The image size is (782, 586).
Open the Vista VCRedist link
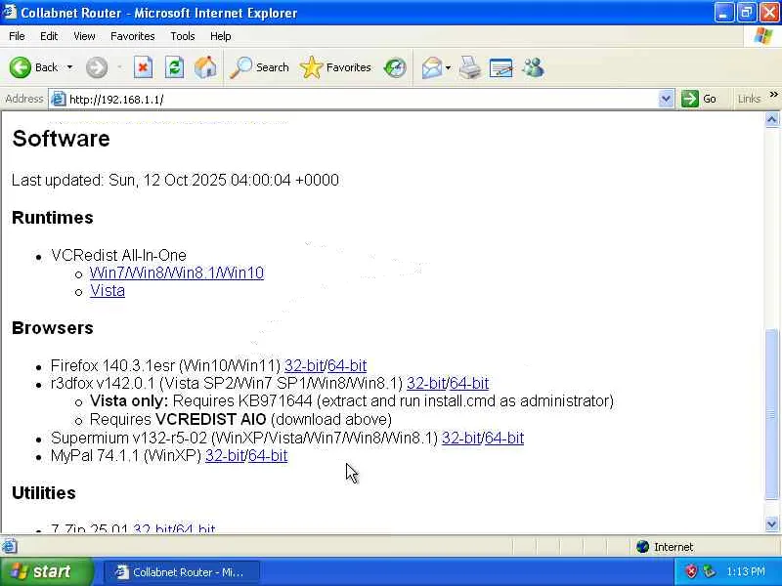click(x=108, y=290)
